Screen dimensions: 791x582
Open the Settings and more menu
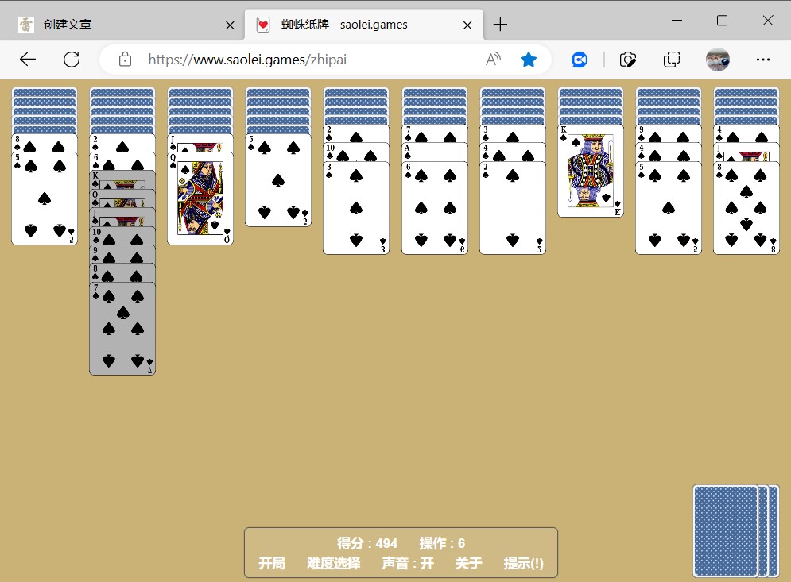pyautogui.click(x=762, y=60)
